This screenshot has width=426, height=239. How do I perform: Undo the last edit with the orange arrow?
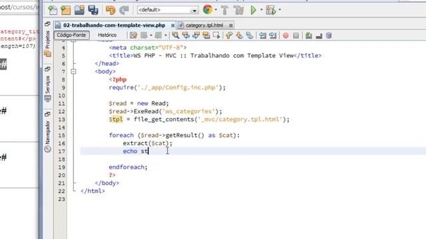pos(110,10)
